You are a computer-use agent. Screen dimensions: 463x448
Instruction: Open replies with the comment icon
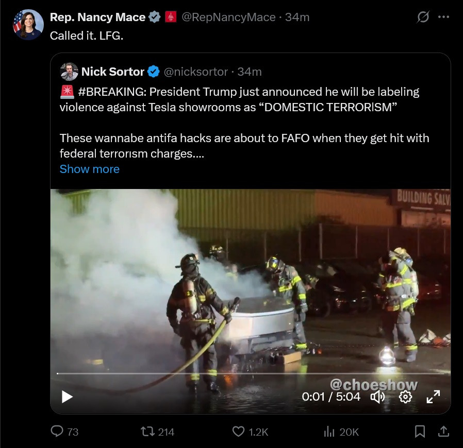57,432
